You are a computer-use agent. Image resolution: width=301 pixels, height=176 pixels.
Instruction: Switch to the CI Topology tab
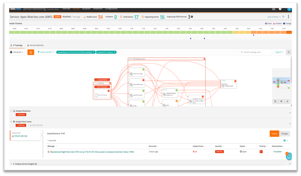16,45
